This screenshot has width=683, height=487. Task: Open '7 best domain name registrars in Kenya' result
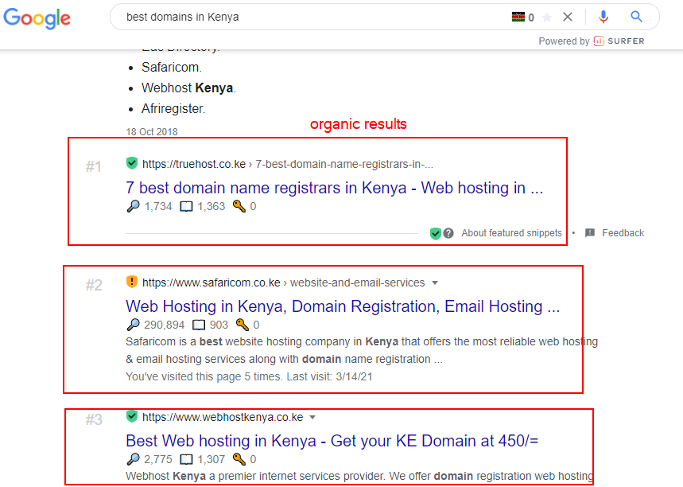334,188
